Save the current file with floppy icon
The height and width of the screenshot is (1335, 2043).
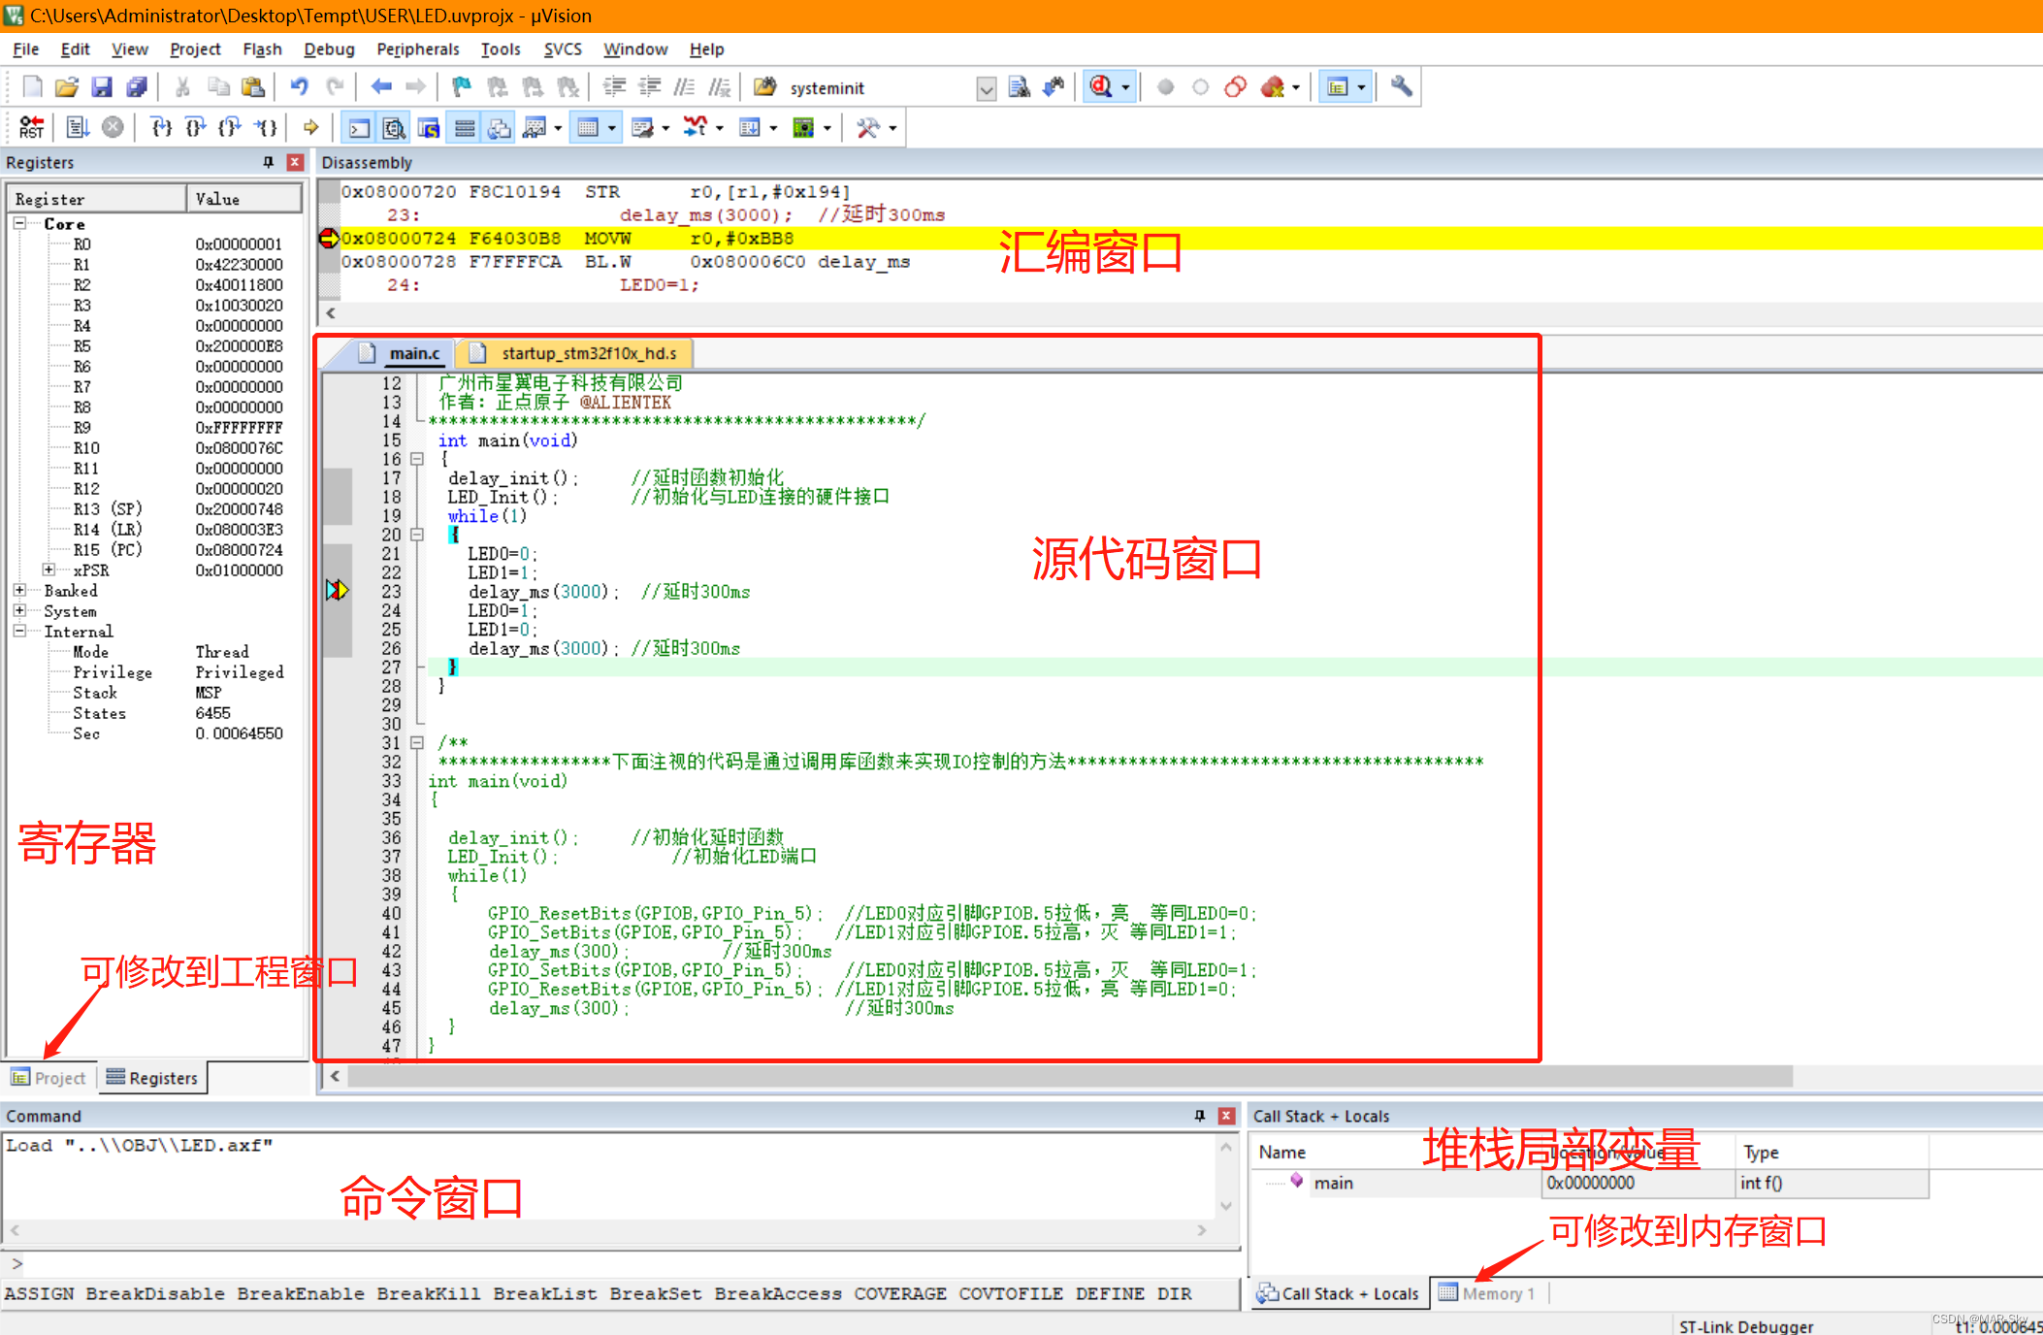click(x=101, y=87)
